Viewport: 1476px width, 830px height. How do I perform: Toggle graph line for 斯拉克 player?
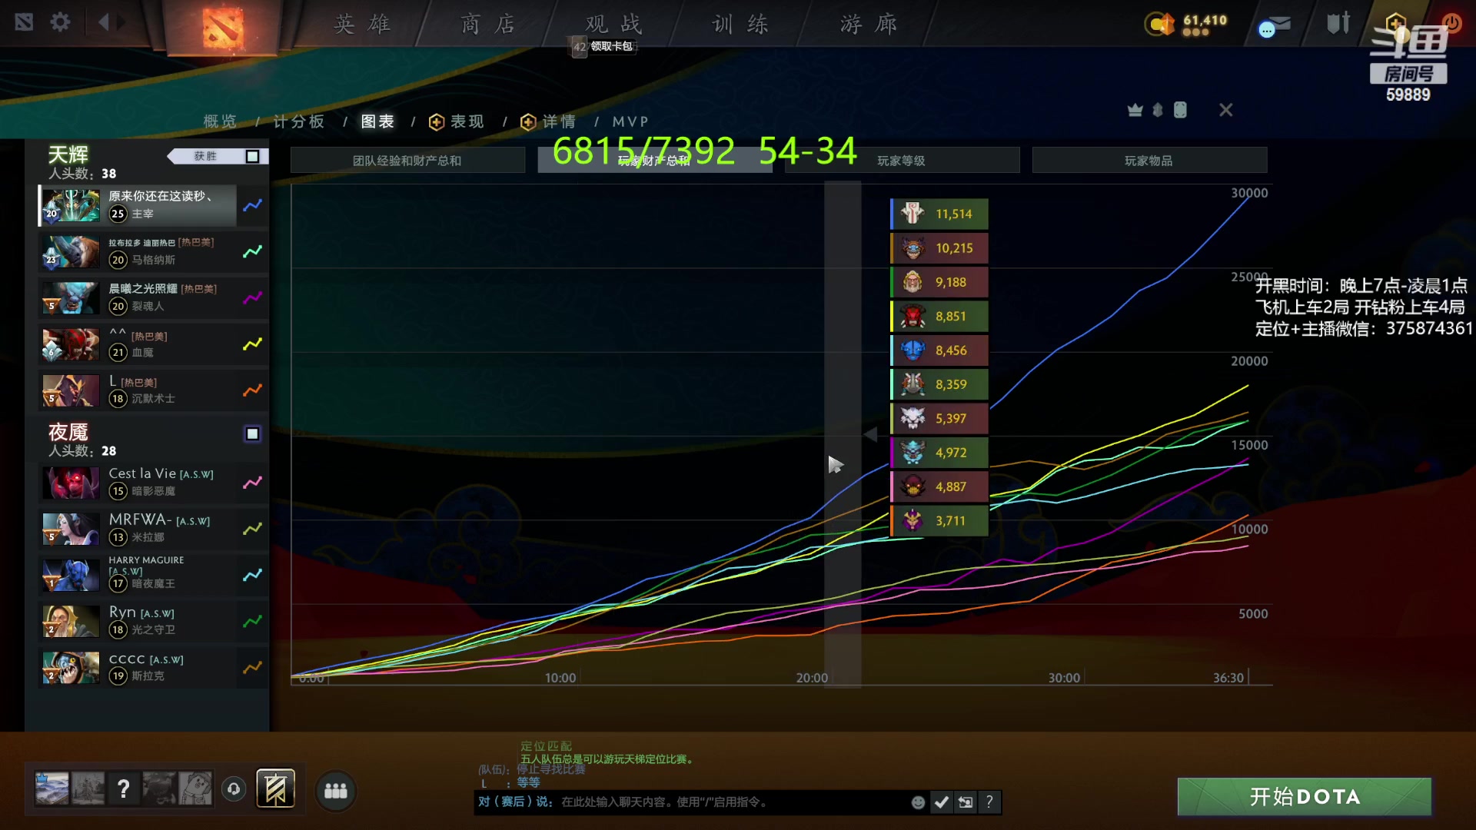[253, 667]
